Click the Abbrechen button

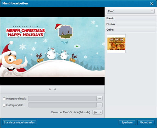146,122
